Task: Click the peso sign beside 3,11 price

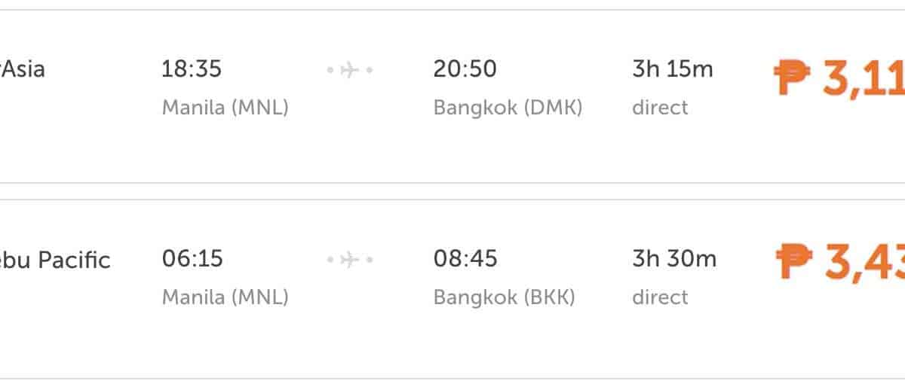Action: coord(793,78)
